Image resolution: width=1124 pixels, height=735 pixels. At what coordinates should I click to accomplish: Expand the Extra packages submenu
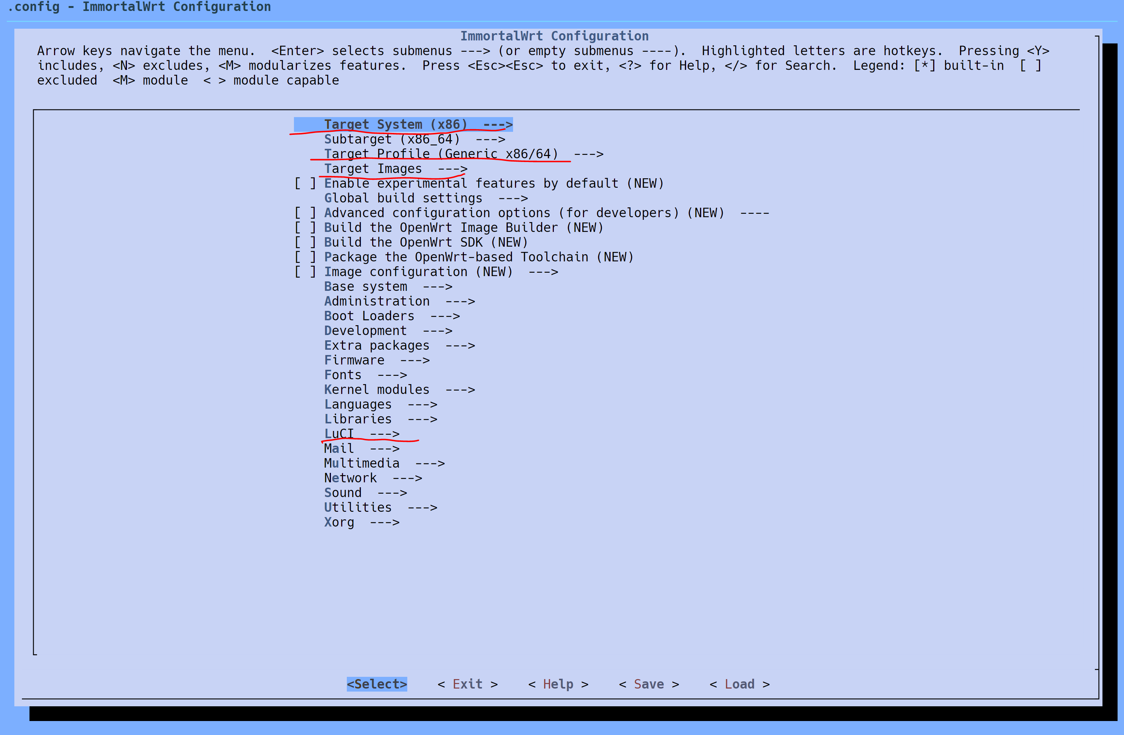(400, 346)
